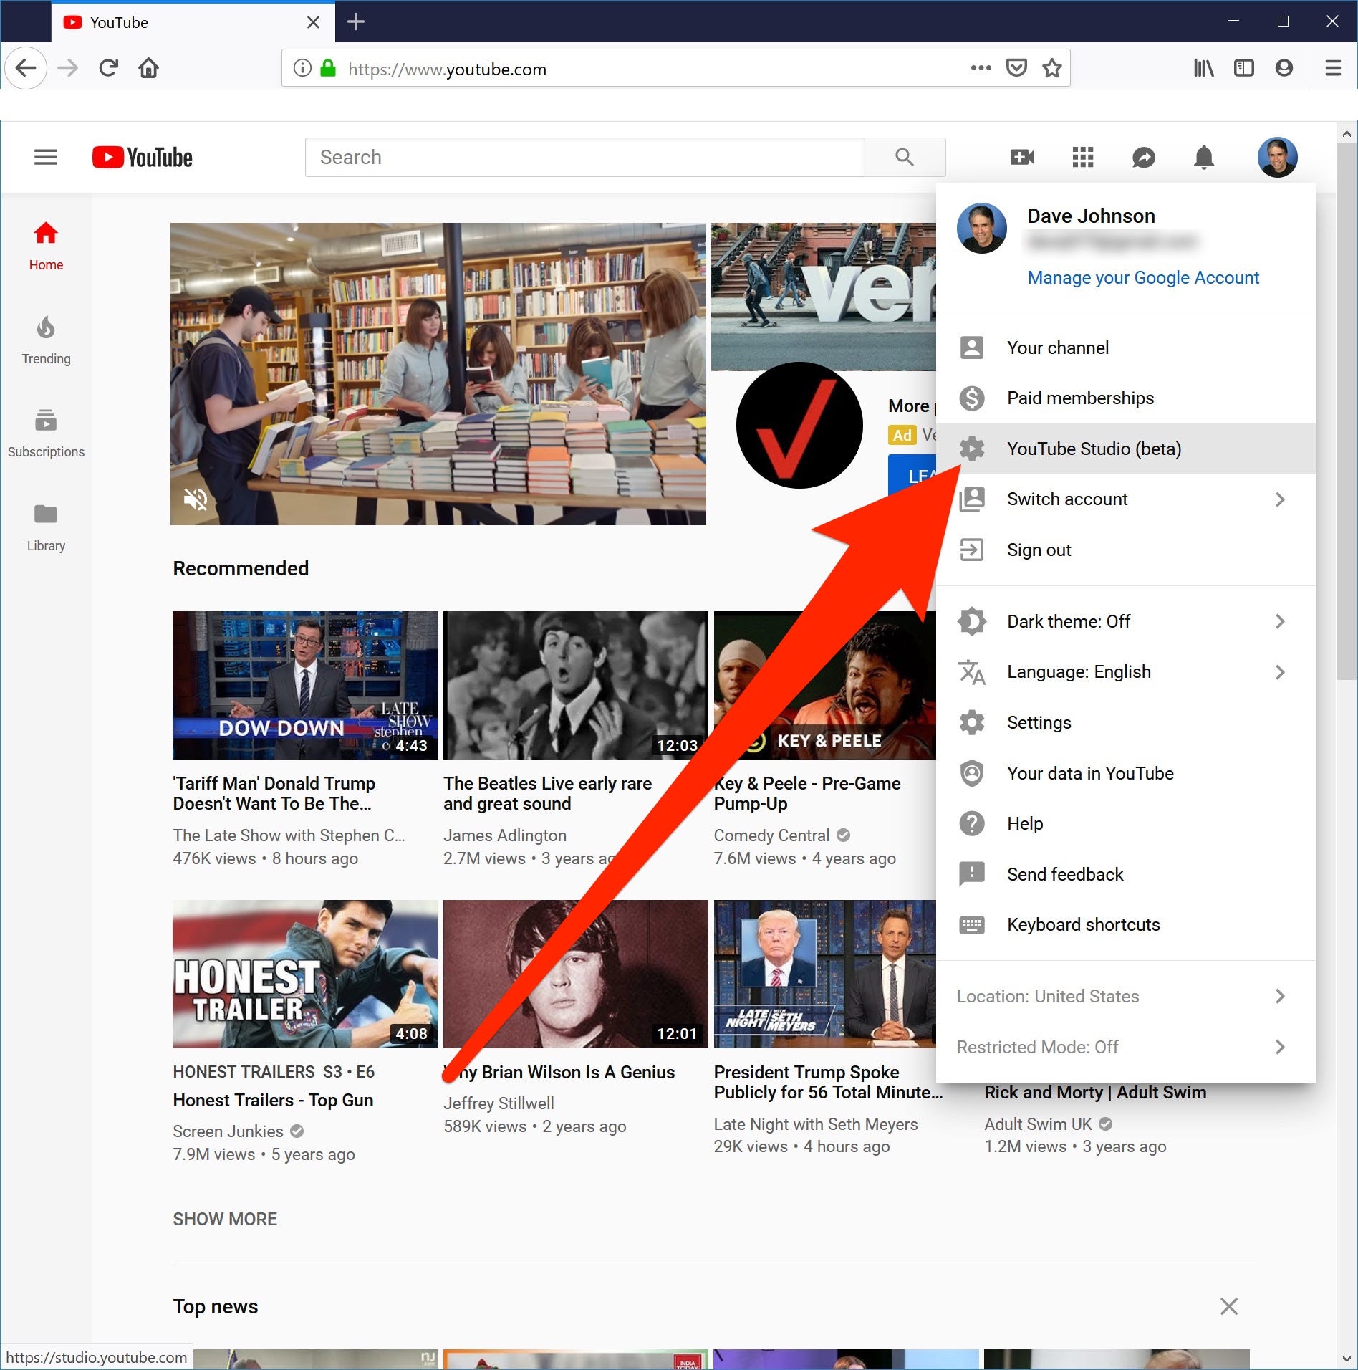
Task: Click Manage your Google Account link
Action: coord(1142,277)
